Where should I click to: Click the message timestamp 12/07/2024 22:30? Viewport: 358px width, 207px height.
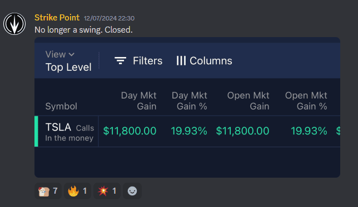click(x=109, y=18)
